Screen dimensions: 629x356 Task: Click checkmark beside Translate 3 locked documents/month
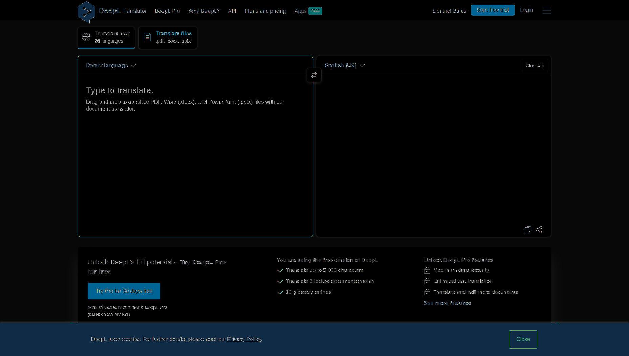coord(280,281)
